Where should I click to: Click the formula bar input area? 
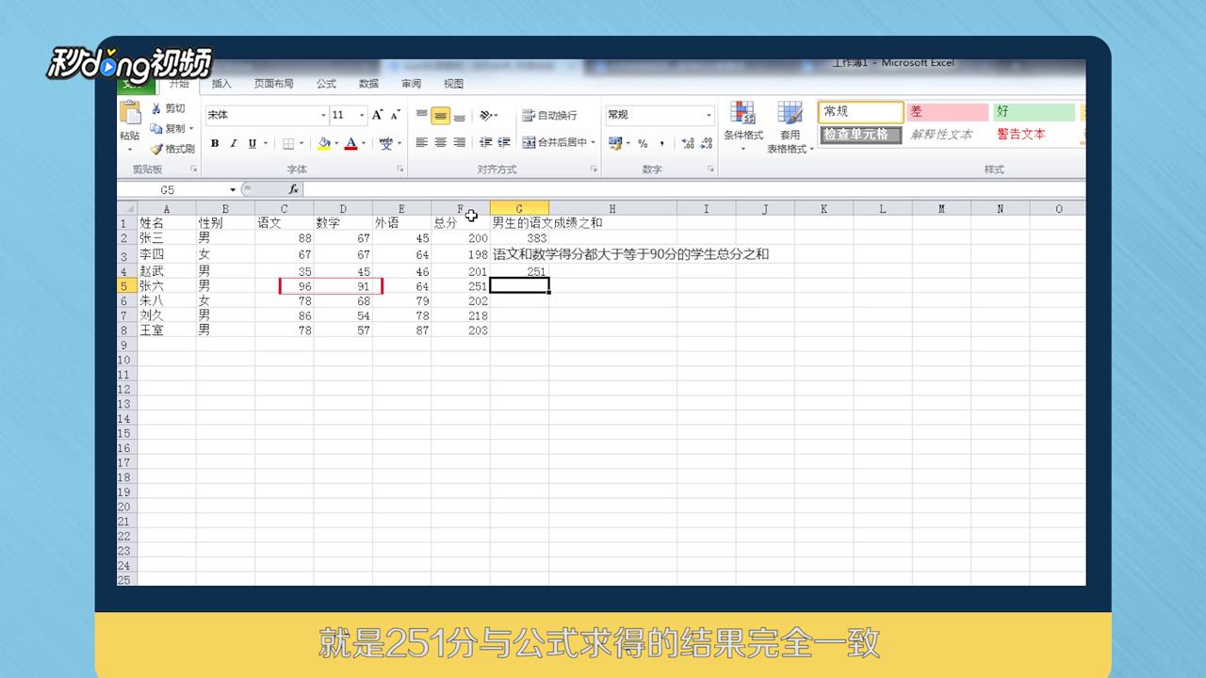click(693, 189)
